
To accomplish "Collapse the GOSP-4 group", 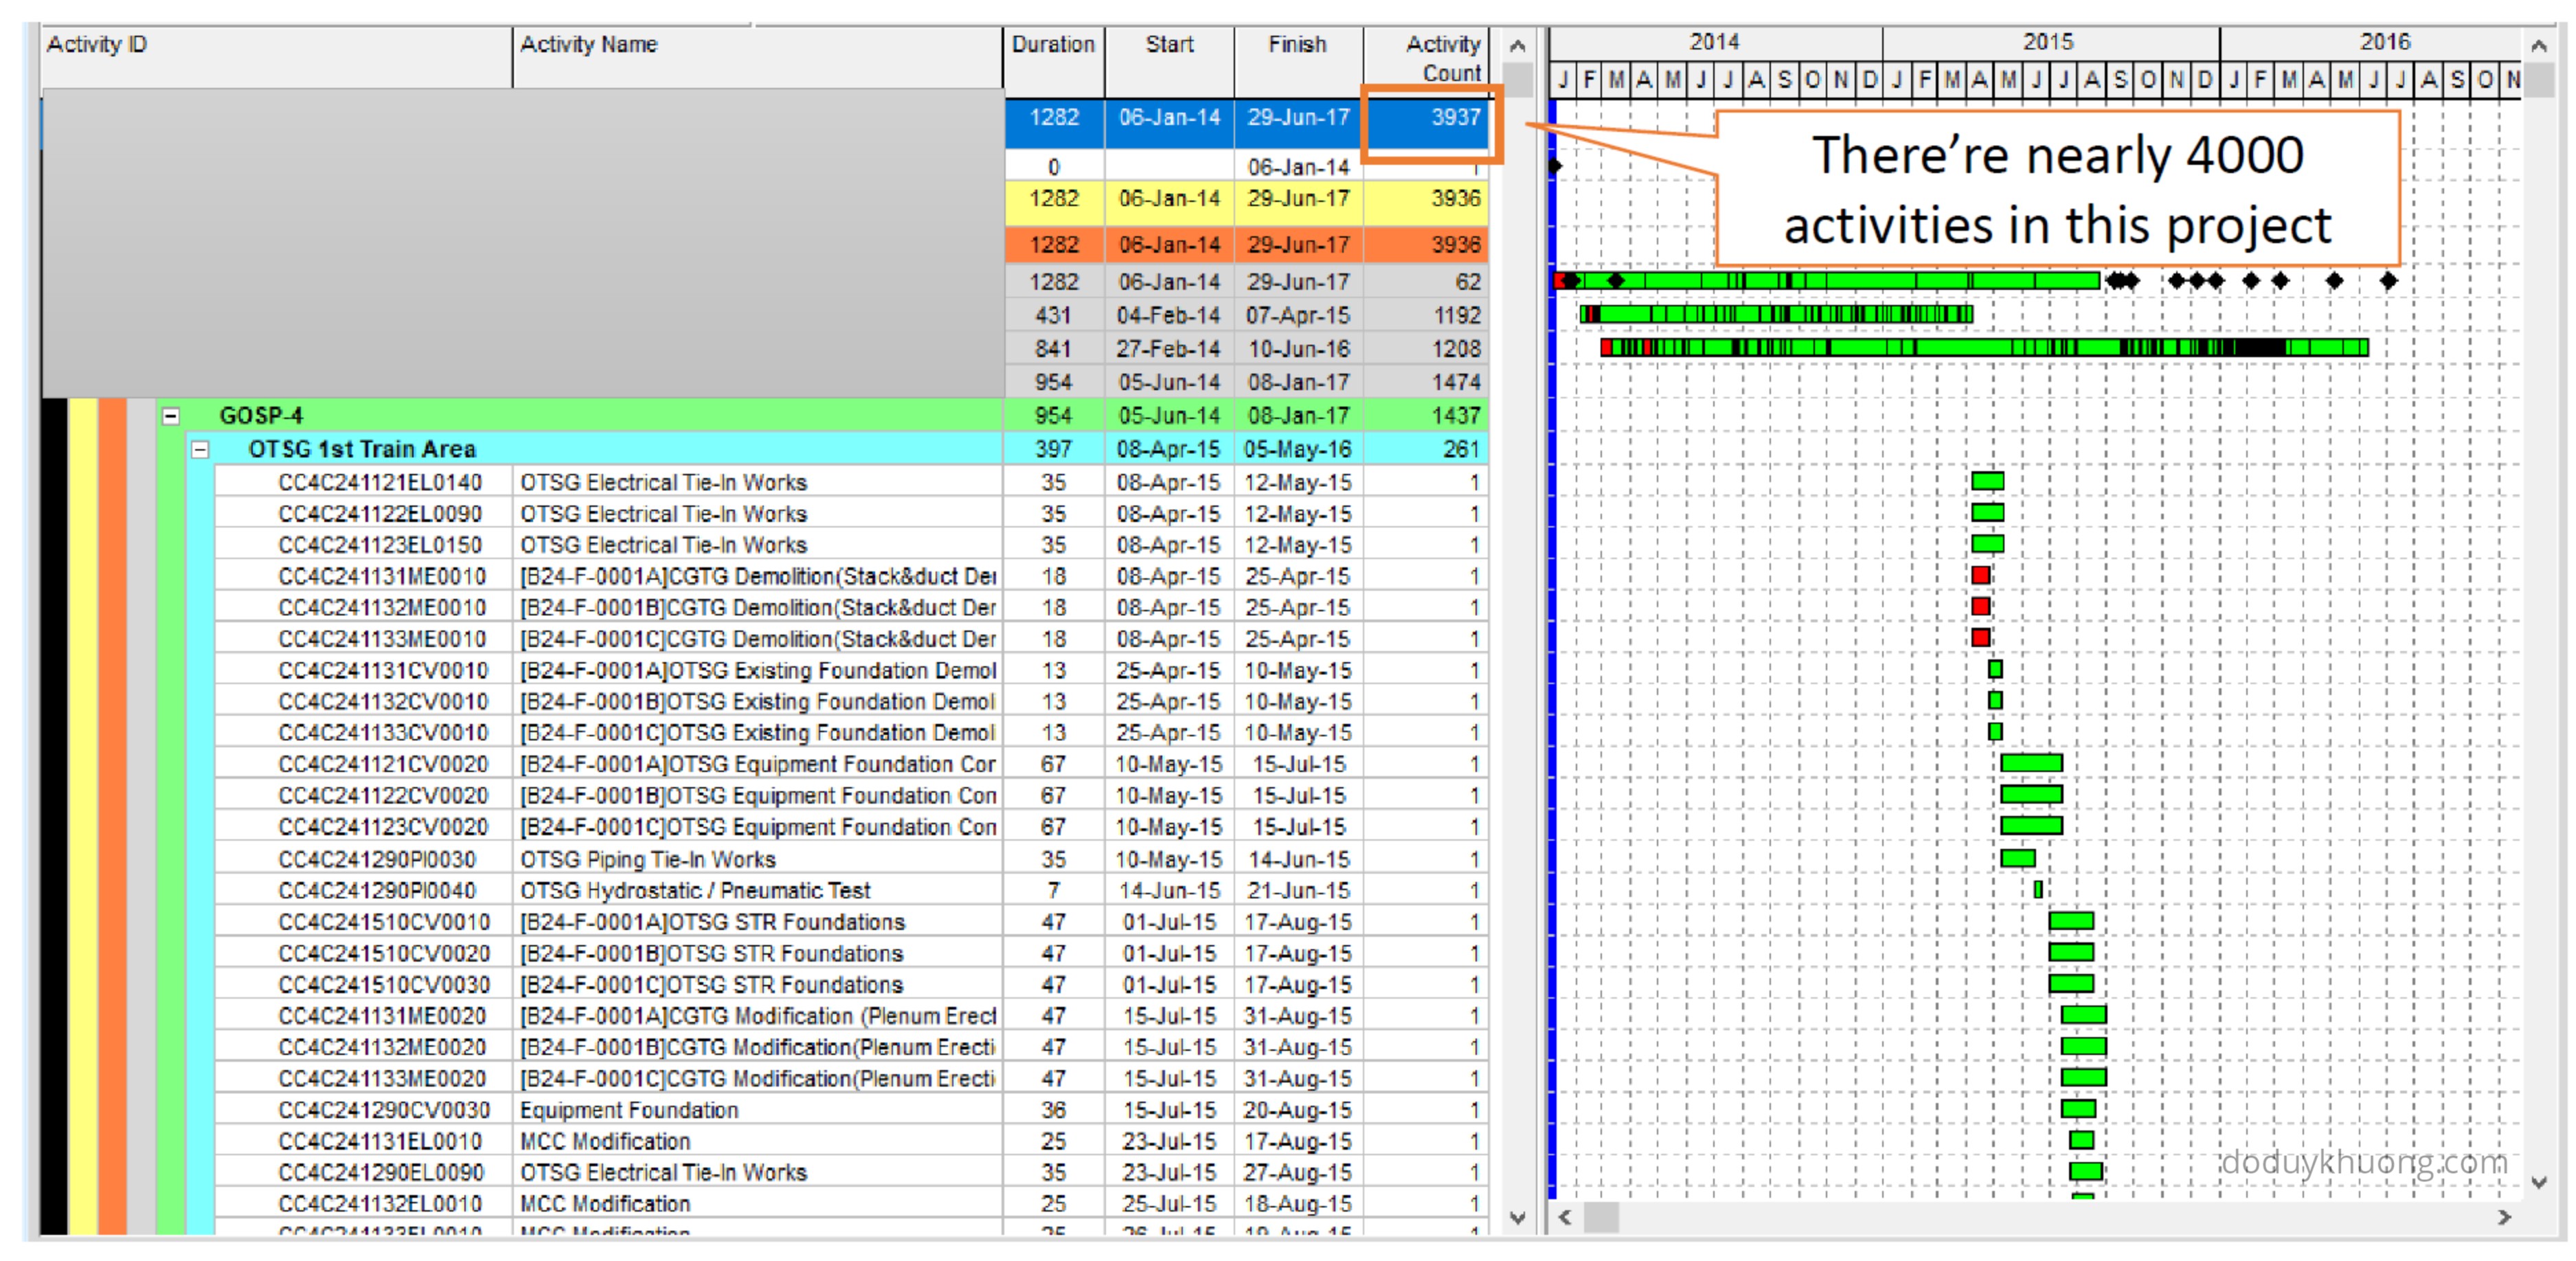I will tap(171, 416).
